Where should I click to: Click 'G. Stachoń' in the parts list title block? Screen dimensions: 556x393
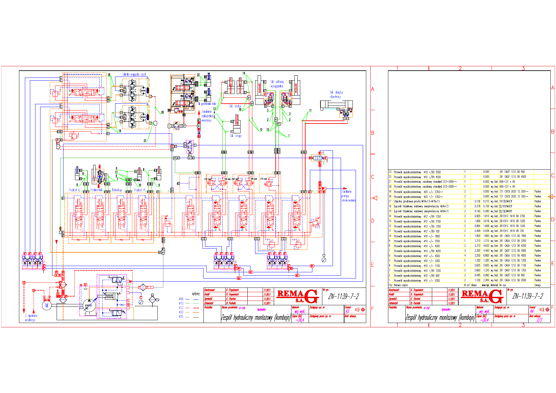tap(416, 299)
